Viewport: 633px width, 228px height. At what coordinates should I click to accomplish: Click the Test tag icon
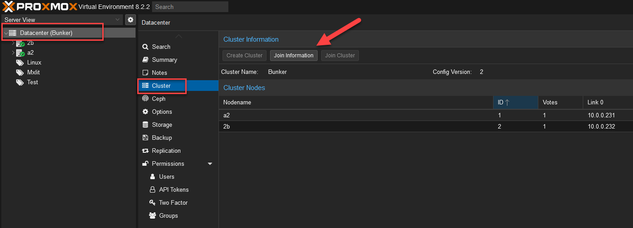[20, 82]
